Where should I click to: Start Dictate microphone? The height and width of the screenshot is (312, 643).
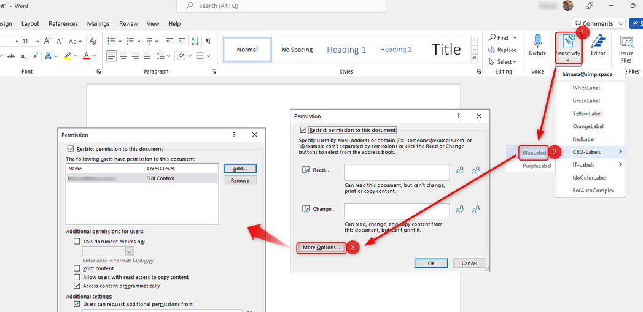[537, 45]
